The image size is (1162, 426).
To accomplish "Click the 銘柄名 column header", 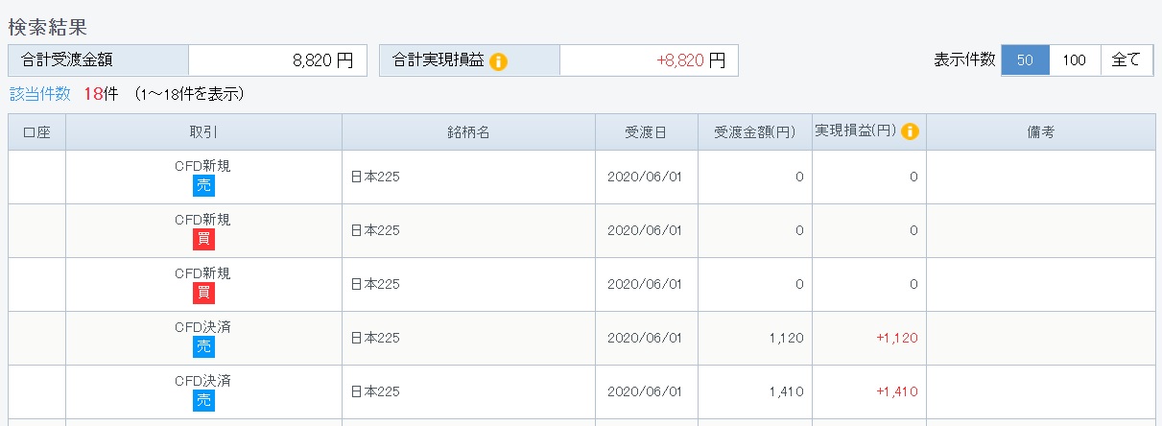I will point(468,132).
